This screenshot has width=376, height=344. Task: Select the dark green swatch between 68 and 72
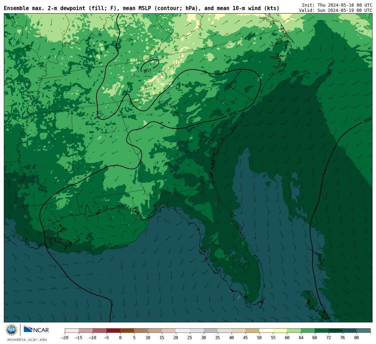click(x=322, y=330)
